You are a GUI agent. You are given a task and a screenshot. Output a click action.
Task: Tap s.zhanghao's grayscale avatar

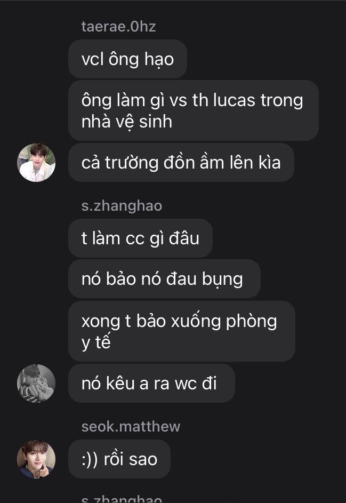pos(36,384)
